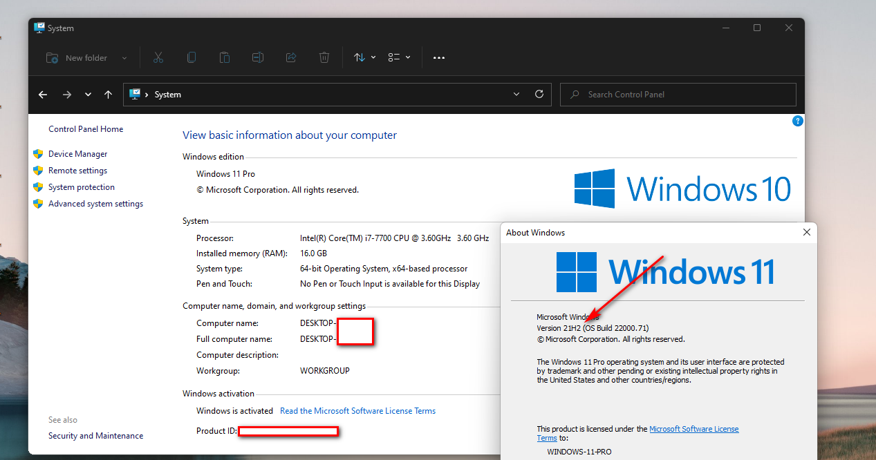Click the Windows 11 Pro edition text
This screenshot has width=876, height=460.
point(225,174)
